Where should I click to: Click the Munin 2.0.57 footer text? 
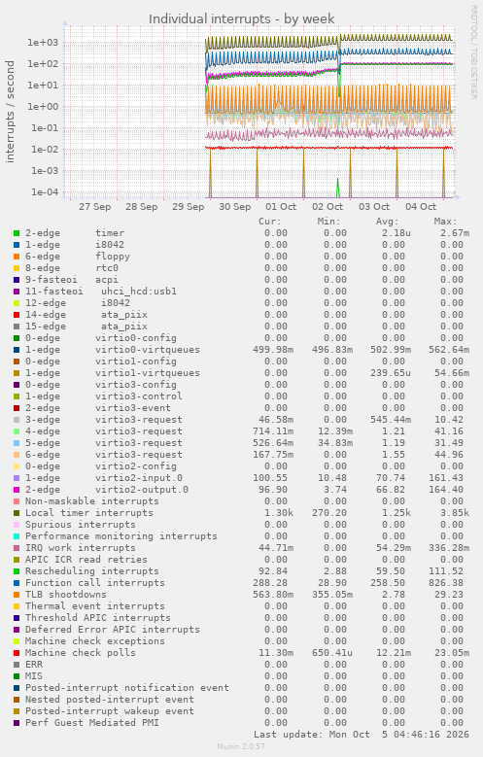click(241, 746)
